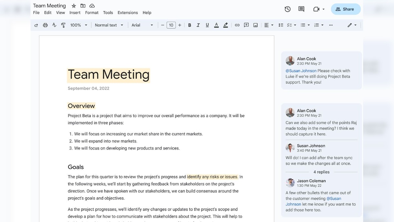Click list item 'We will expand into new markets.'
The width and height of the screenshot is (394, 222).
(x=106, y=141)
